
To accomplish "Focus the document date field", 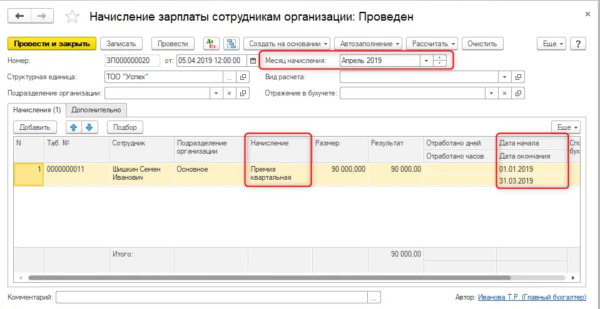I will 212,61.
